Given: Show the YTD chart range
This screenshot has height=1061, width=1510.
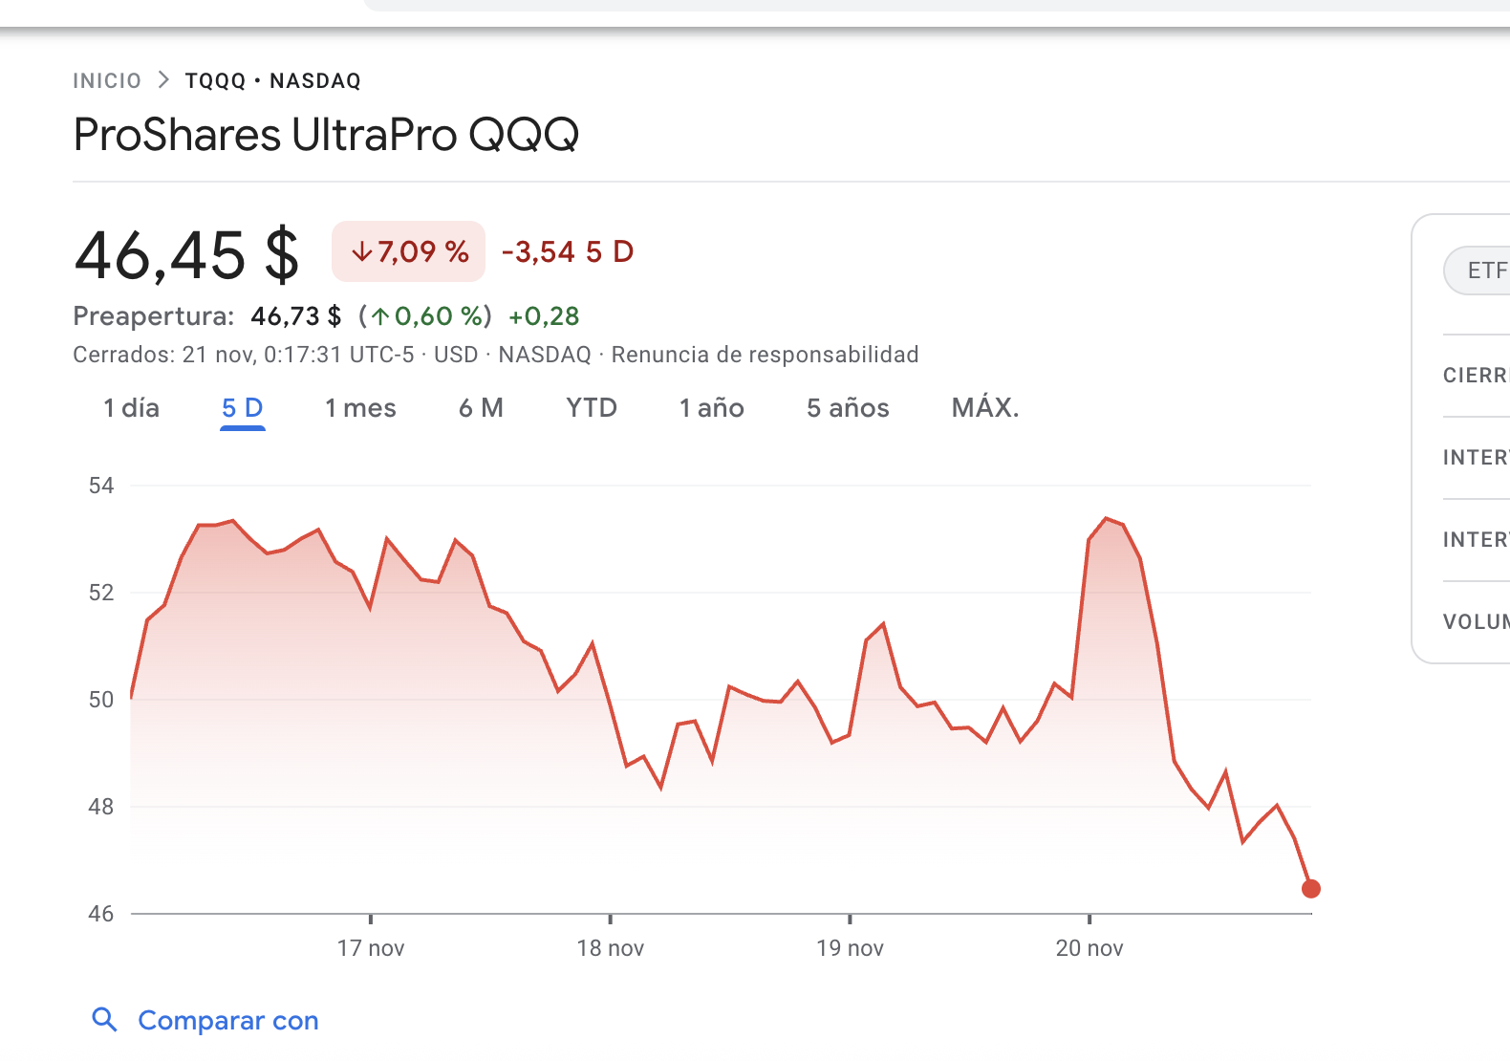Looking at the screenshot, I should 592,408.
